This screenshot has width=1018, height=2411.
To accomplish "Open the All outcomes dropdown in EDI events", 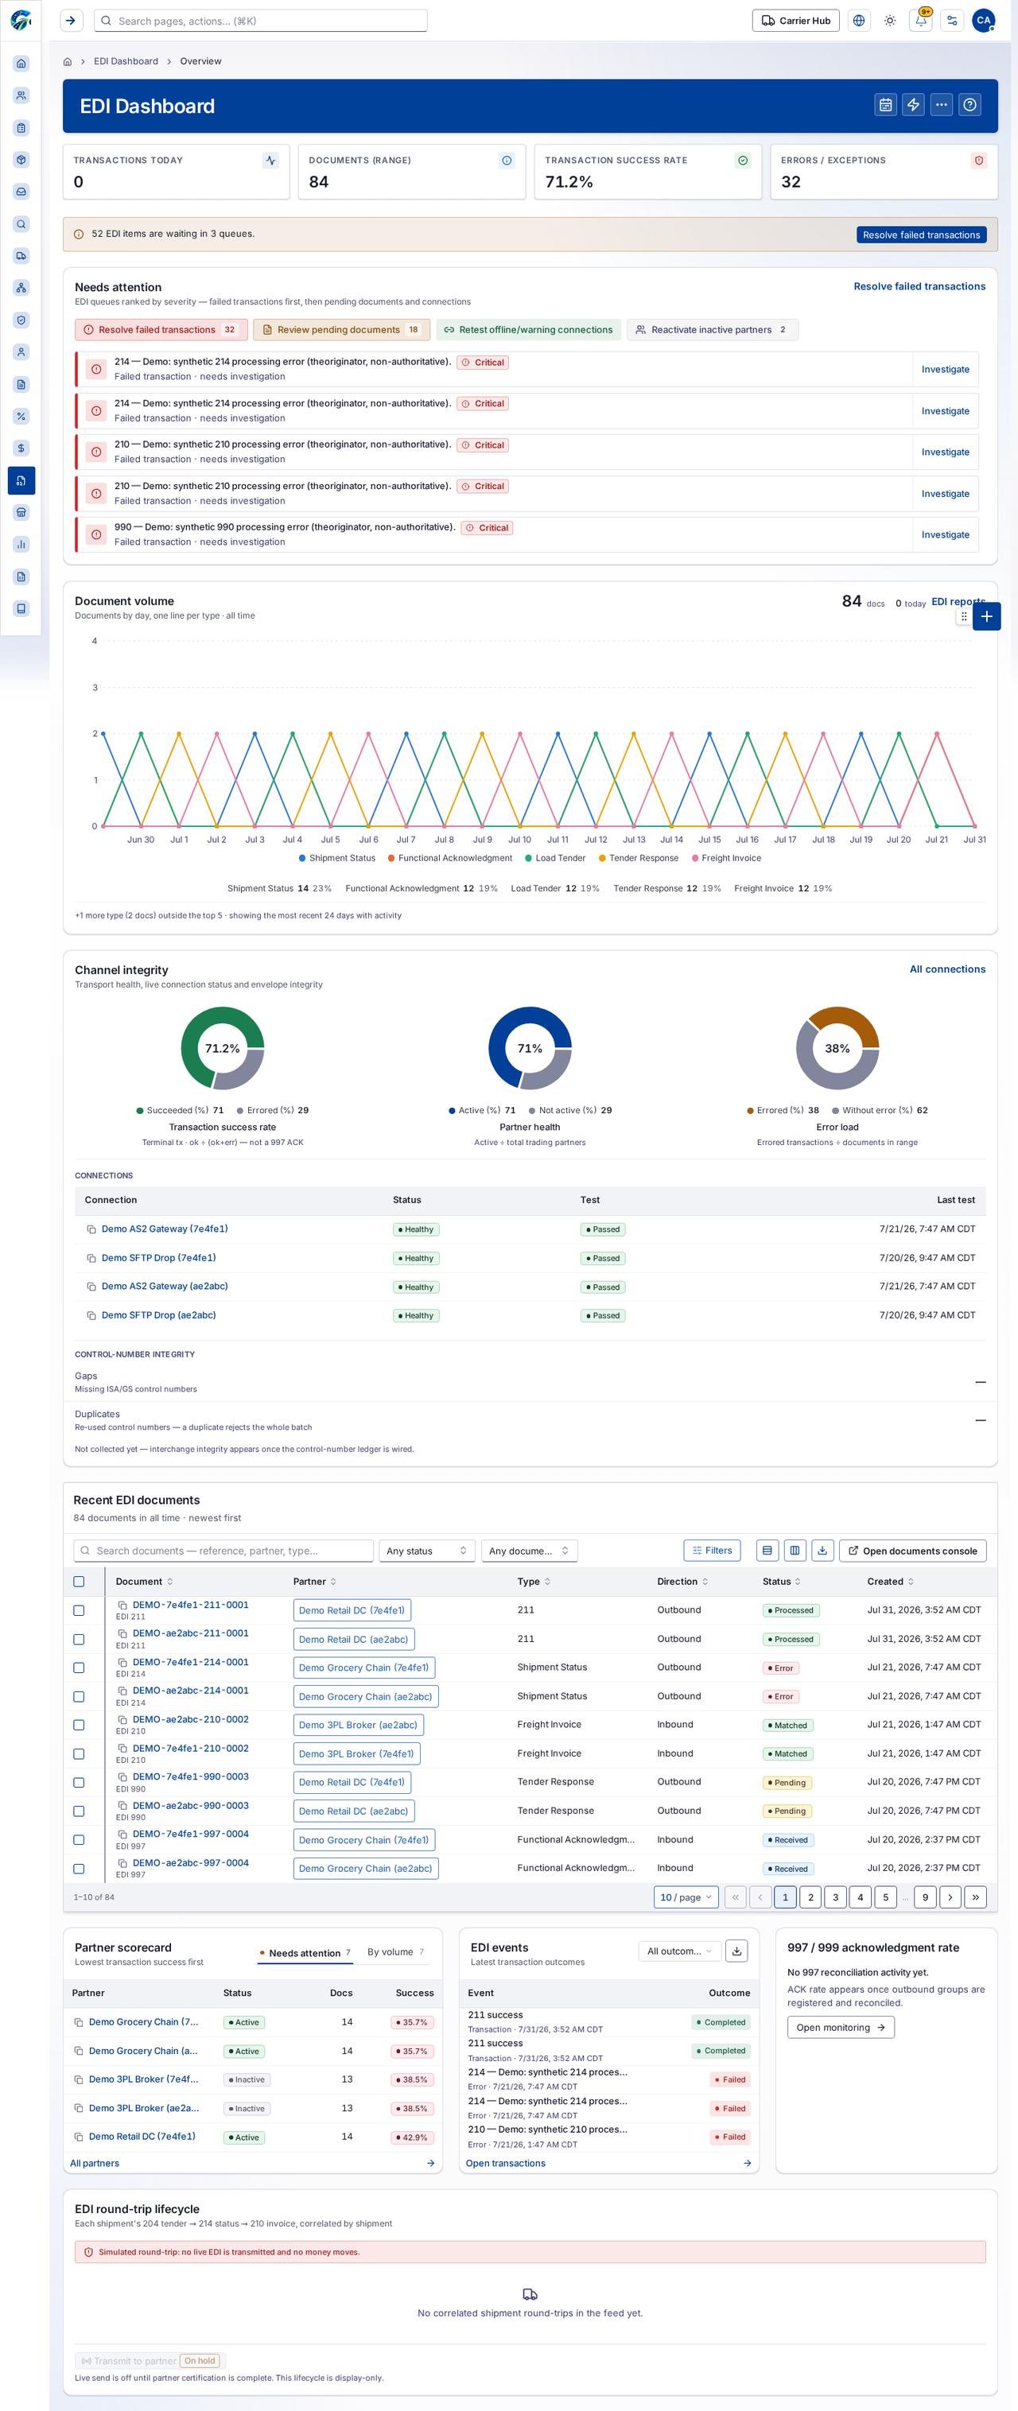I will pyautogui.click(x=680, y=1951).
